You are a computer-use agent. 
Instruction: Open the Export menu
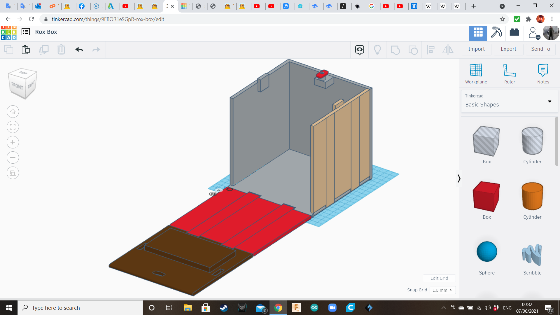pos(508,49)
